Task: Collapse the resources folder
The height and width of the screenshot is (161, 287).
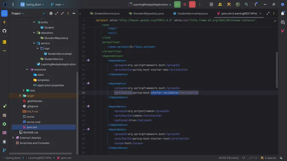Action: coord(27,69)
